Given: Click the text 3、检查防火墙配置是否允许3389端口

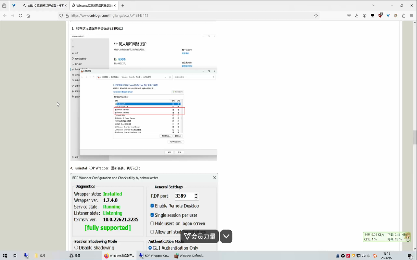Looking at the screenshot, I should [97, 29].
